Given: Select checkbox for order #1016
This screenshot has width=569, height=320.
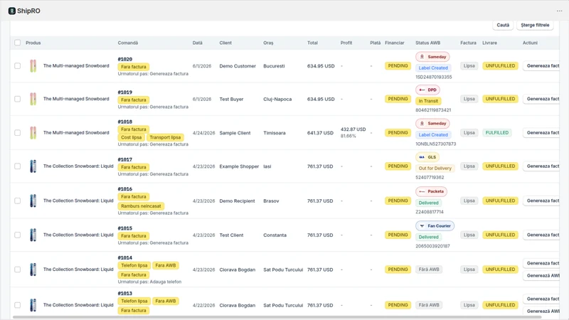Looking at the screenshot, I should pos(17,201).
